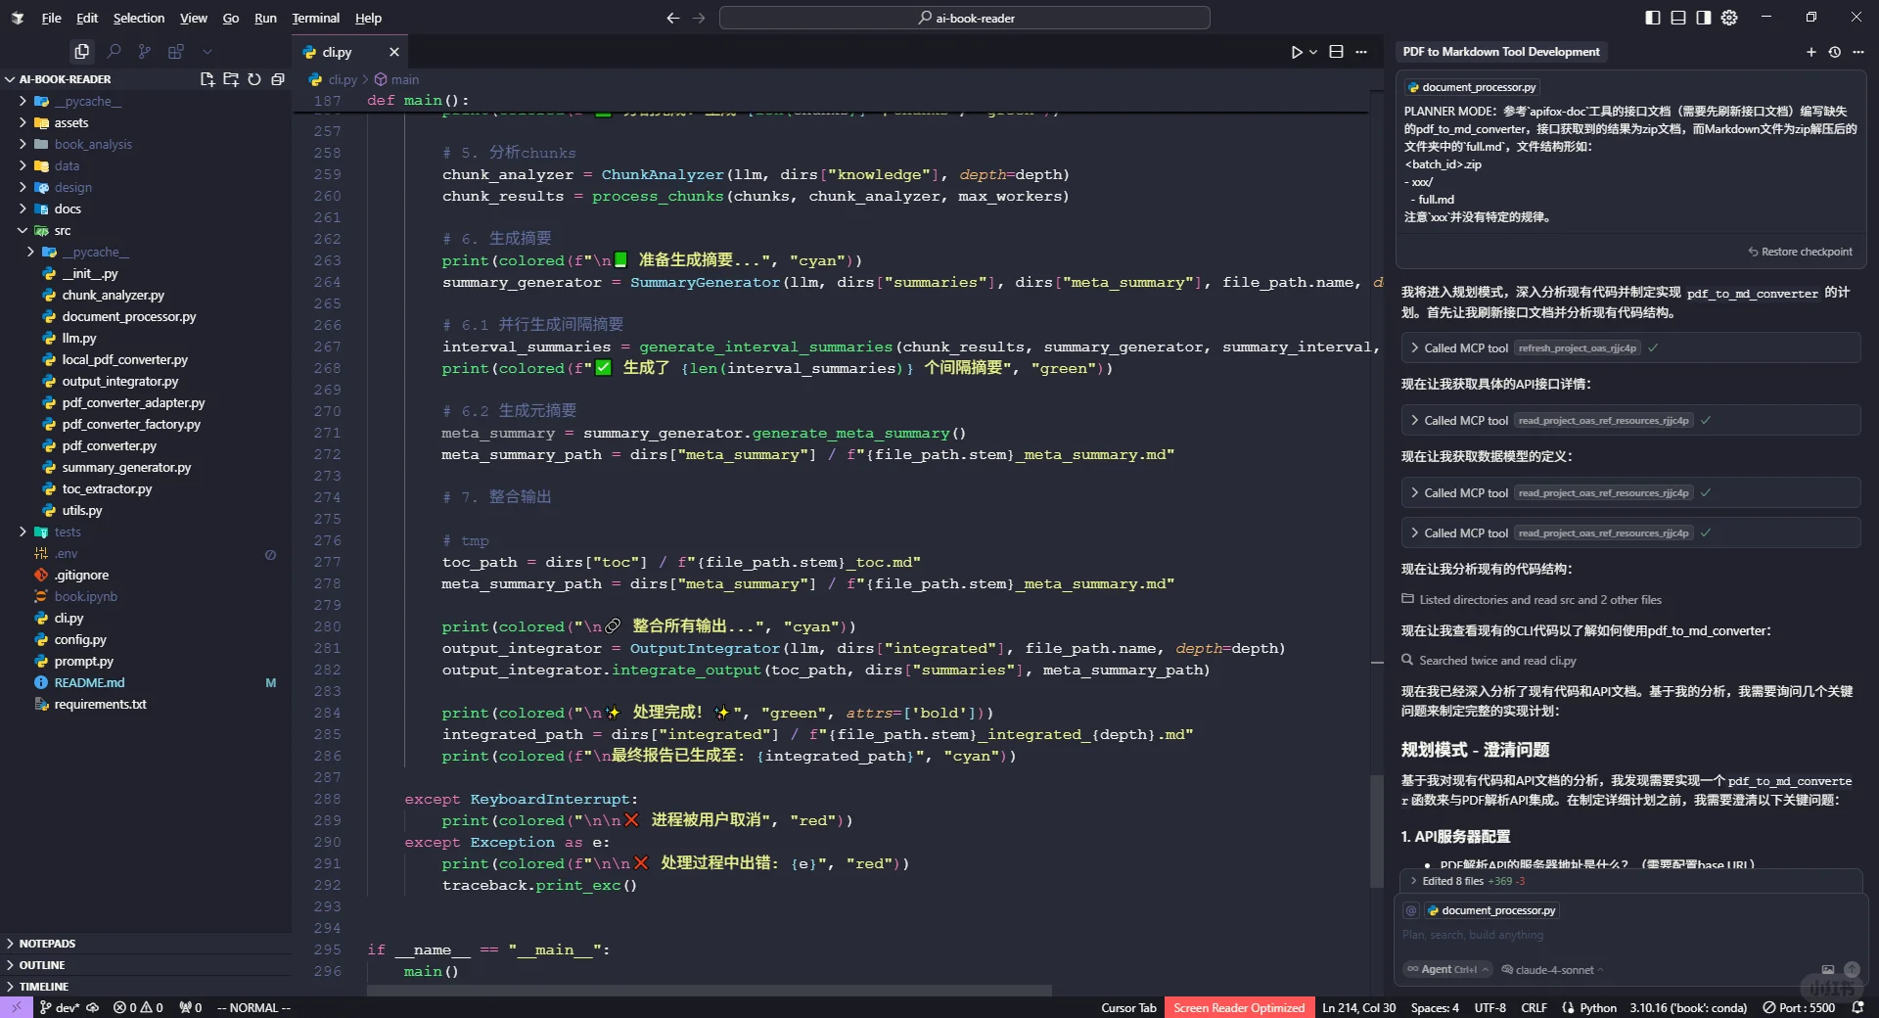
Task: Open the Explorer view in the sidebar
Action: coord(82,51)
